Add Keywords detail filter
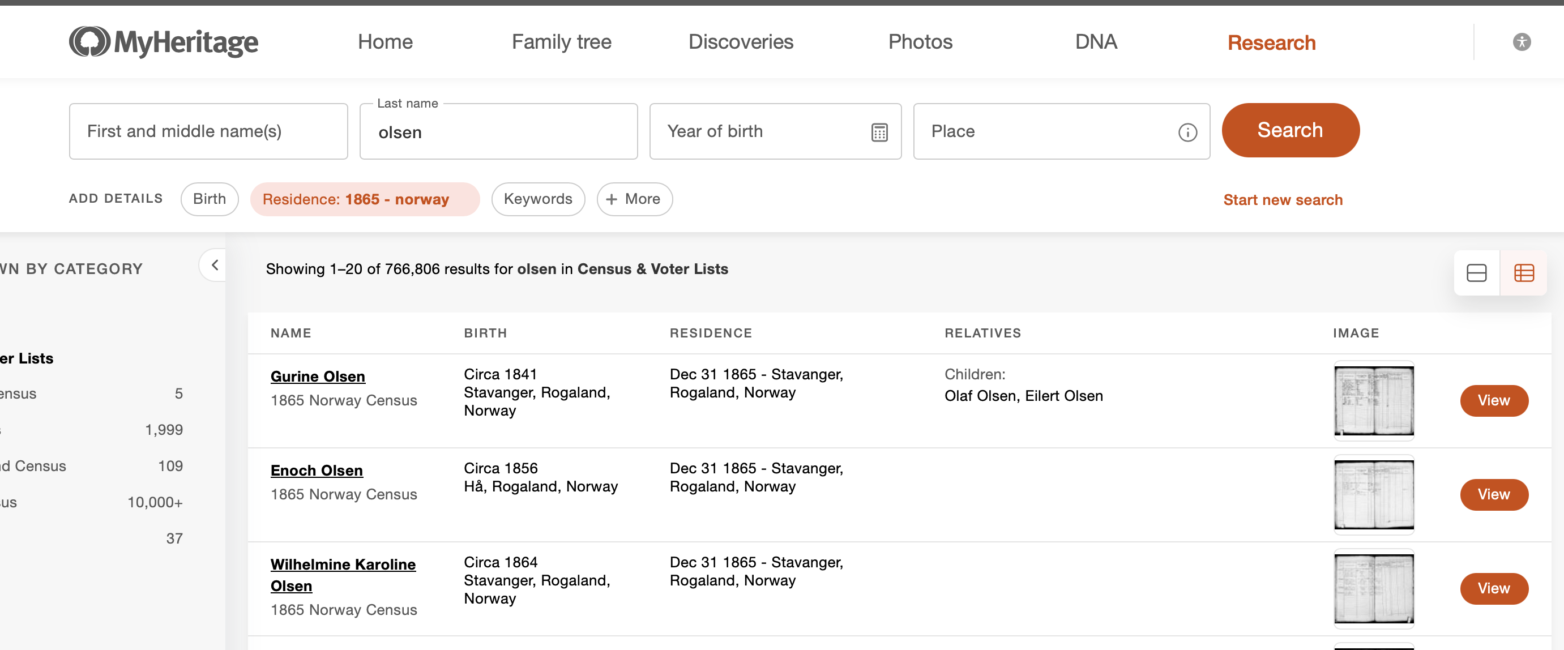 pyautogui.click(x=538, y=199)
